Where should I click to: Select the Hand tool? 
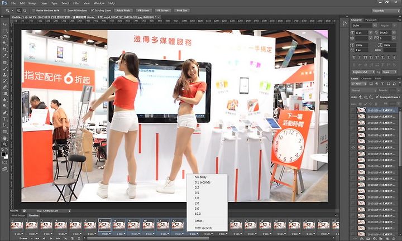[4, 138]
